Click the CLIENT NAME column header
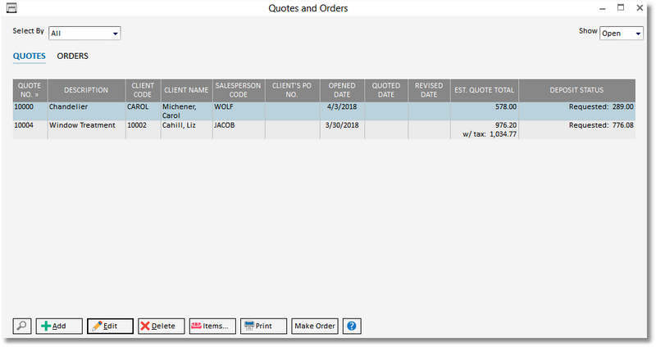This screenshot has height=347, width=656. click(x=187, y=90)
